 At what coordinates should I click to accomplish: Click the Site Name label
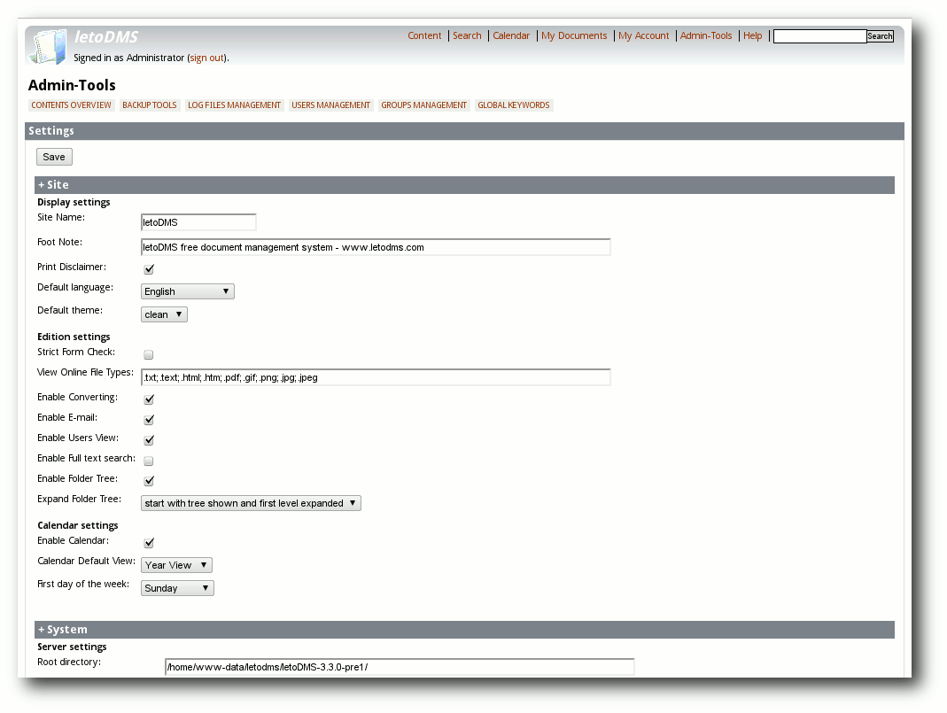[x=61, y=217]
